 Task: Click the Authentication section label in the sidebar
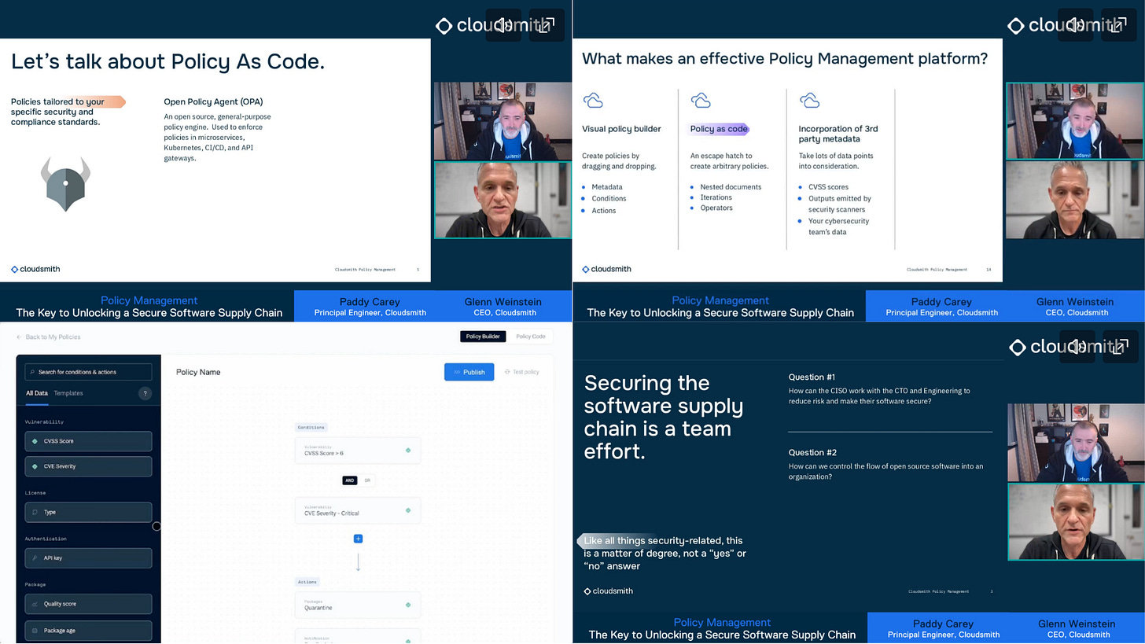(x=46, y=539)
